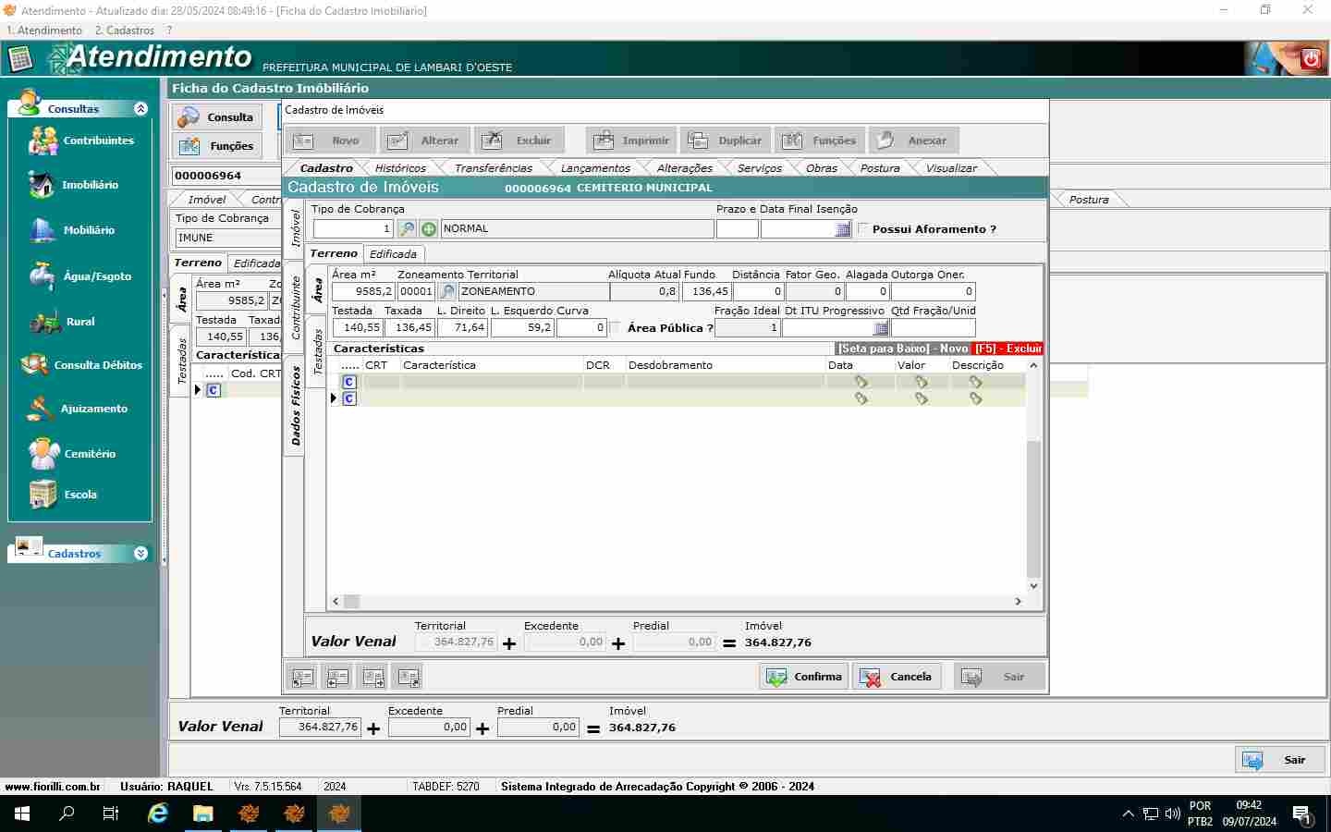Open the Dt ITU Progressivo date picker
This screenshot has width=1331, height=832.
(x=881, y=328)
